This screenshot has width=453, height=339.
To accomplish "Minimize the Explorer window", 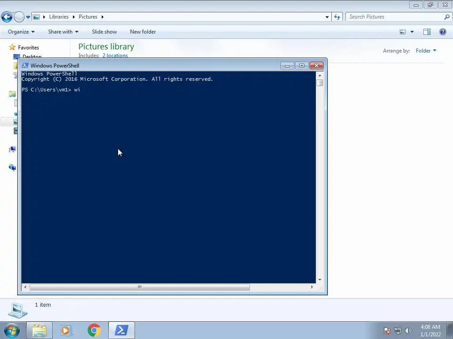I will [416, 4].
